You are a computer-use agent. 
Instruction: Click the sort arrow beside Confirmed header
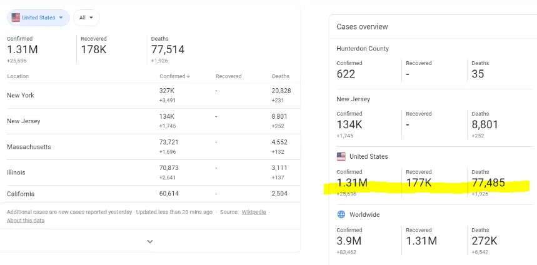coord(188,76)
